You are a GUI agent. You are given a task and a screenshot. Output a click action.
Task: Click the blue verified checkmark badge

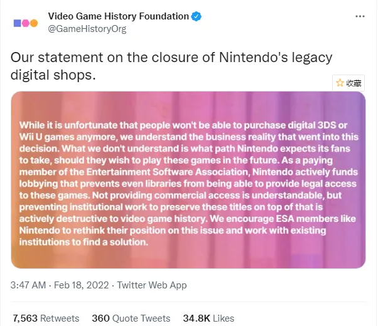tap(197, 16)
